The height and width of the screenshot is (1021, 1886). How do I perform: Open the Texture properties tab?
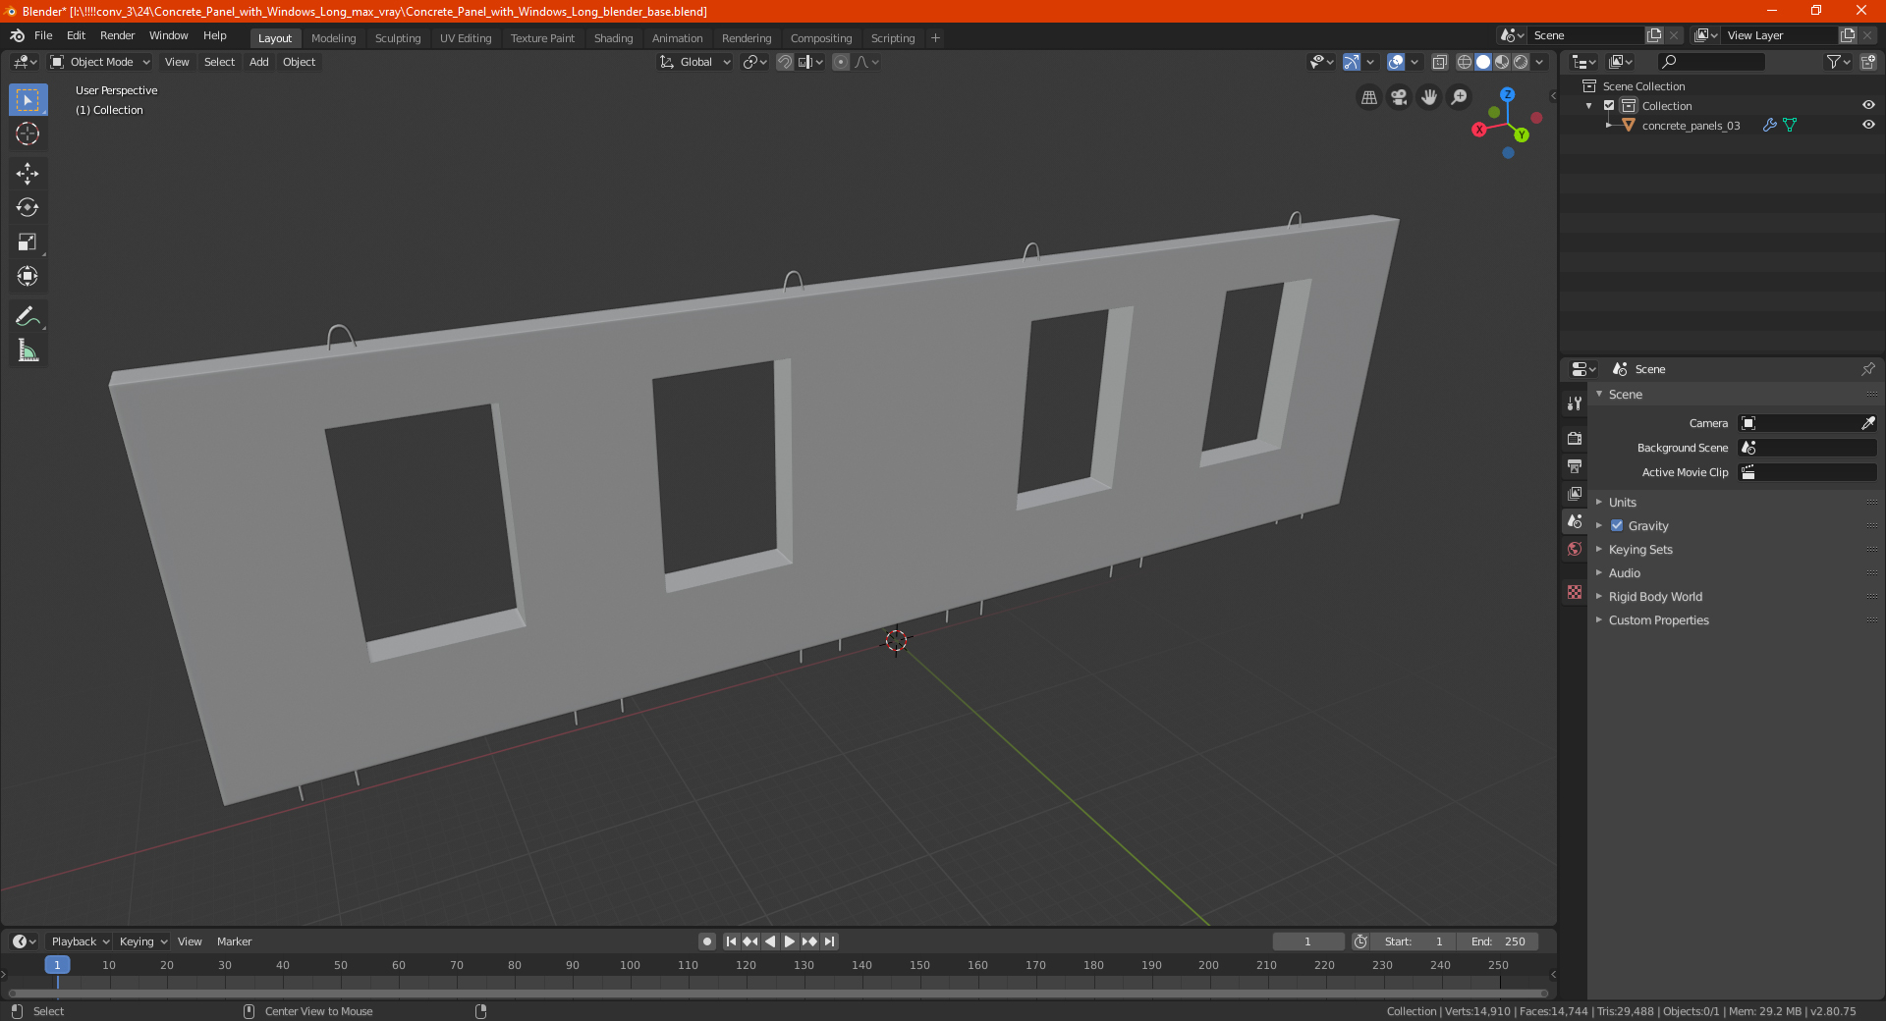click(x=1575, y=592)
